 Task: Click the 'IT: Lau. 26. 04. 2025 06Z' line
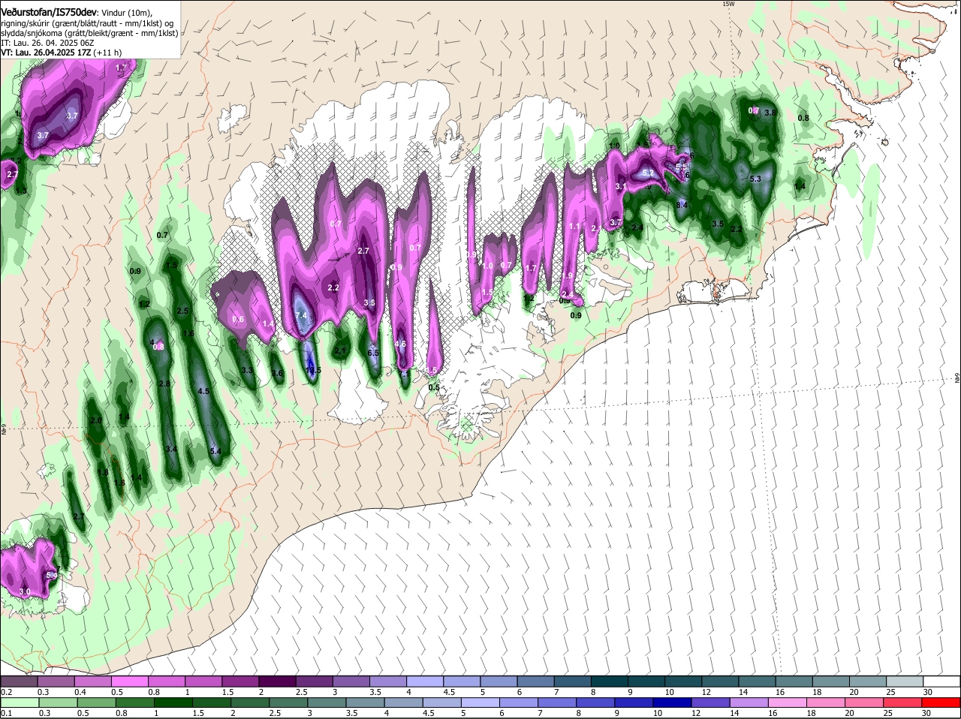pos(48,43)
